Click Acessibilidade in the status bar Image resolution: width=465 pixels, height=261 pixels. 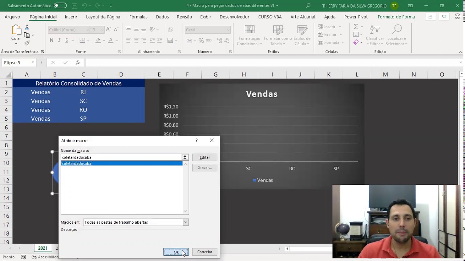(45, 257)
